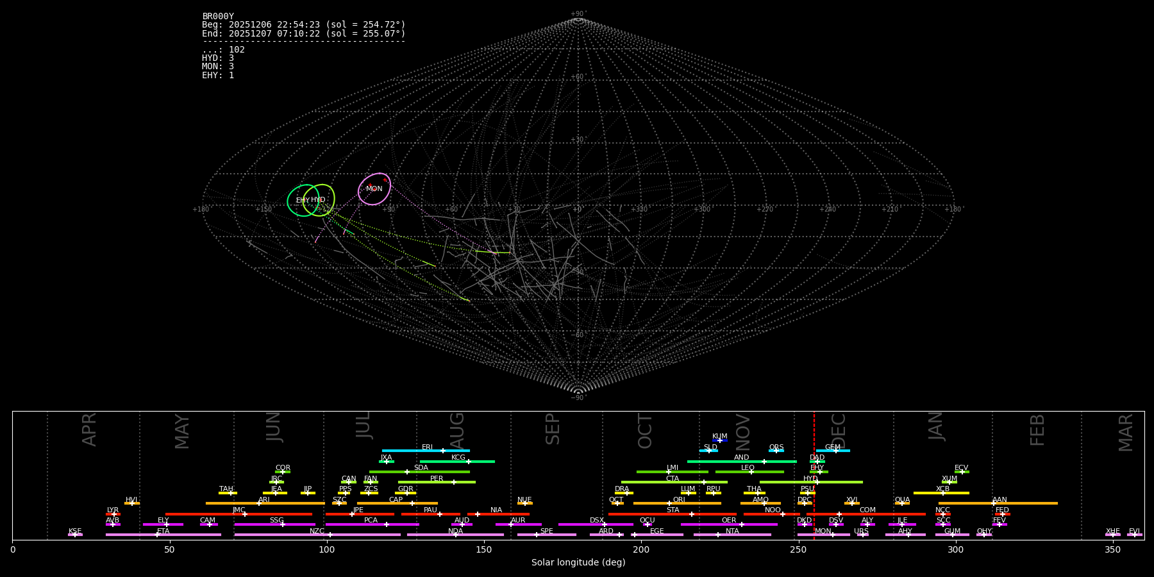Click the red dashed current solar longitude line
Viewport: 1154px width, 577px height.
[814, 475]
